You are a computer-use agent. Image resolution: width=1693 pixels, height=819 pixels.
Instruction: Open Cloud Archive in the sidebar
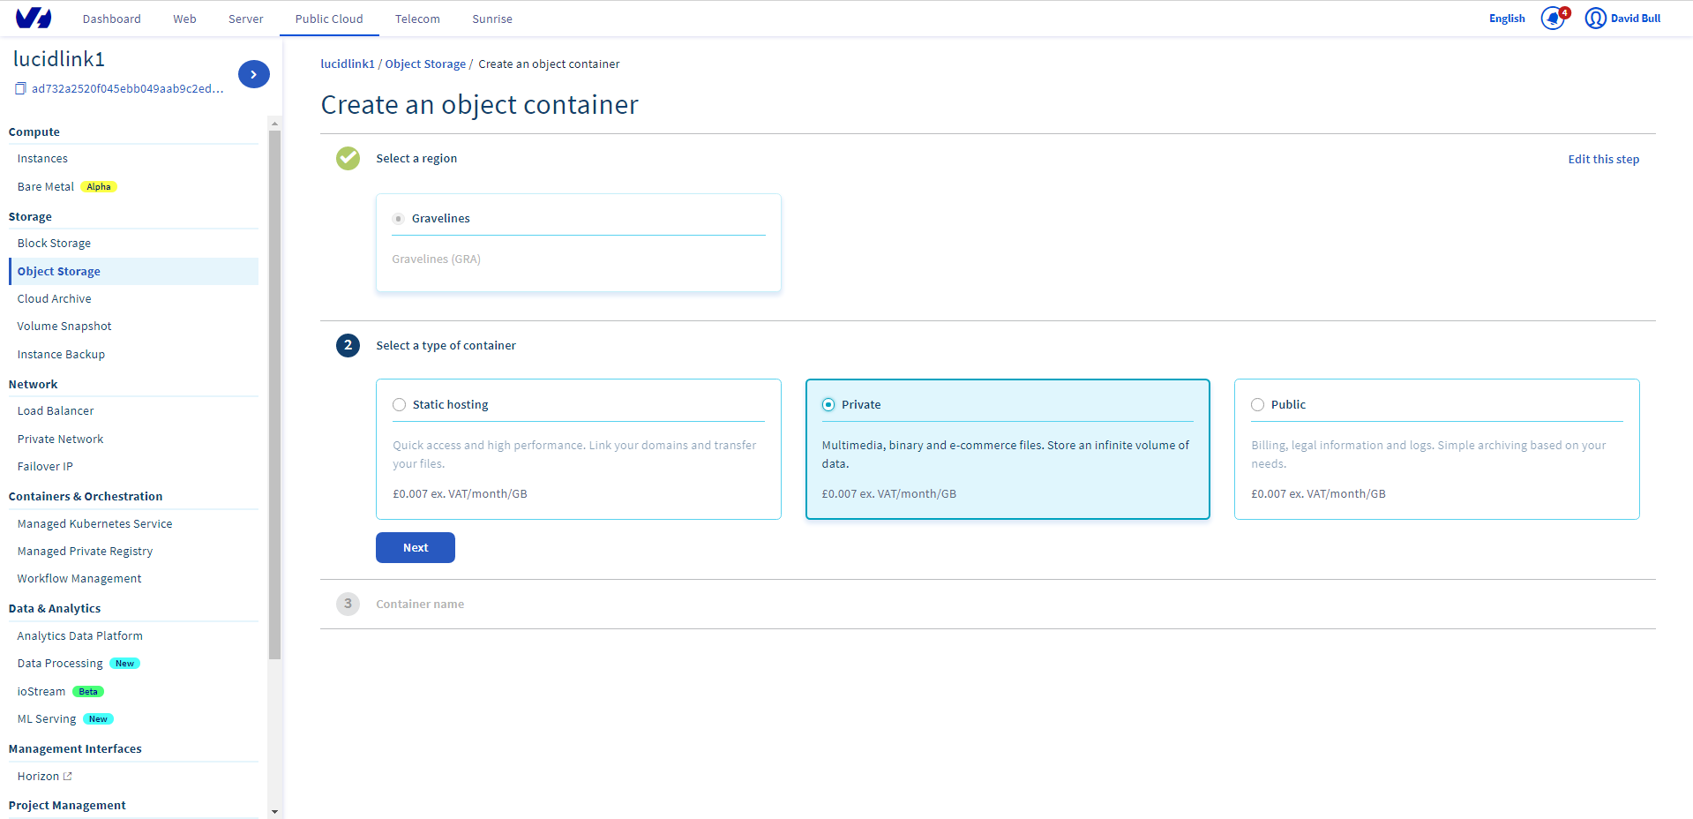[54, 299]
